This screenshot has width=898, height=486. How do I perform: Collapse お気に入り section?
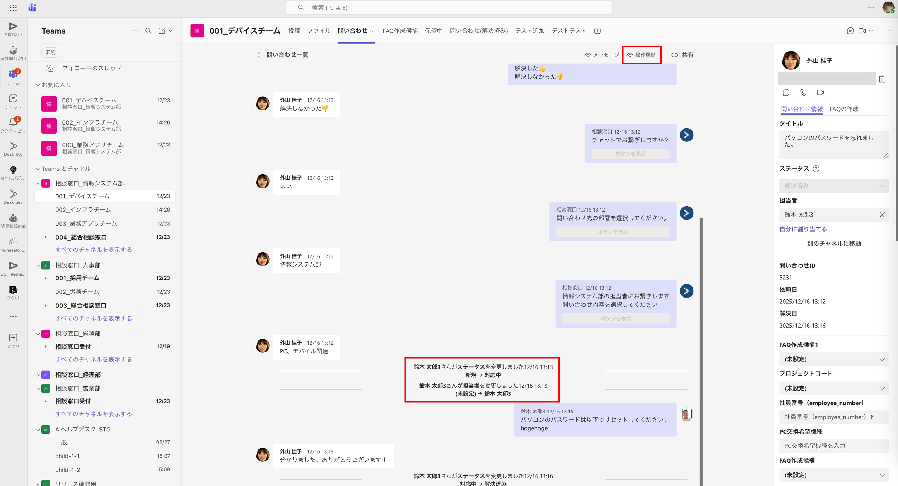point(38,85)
